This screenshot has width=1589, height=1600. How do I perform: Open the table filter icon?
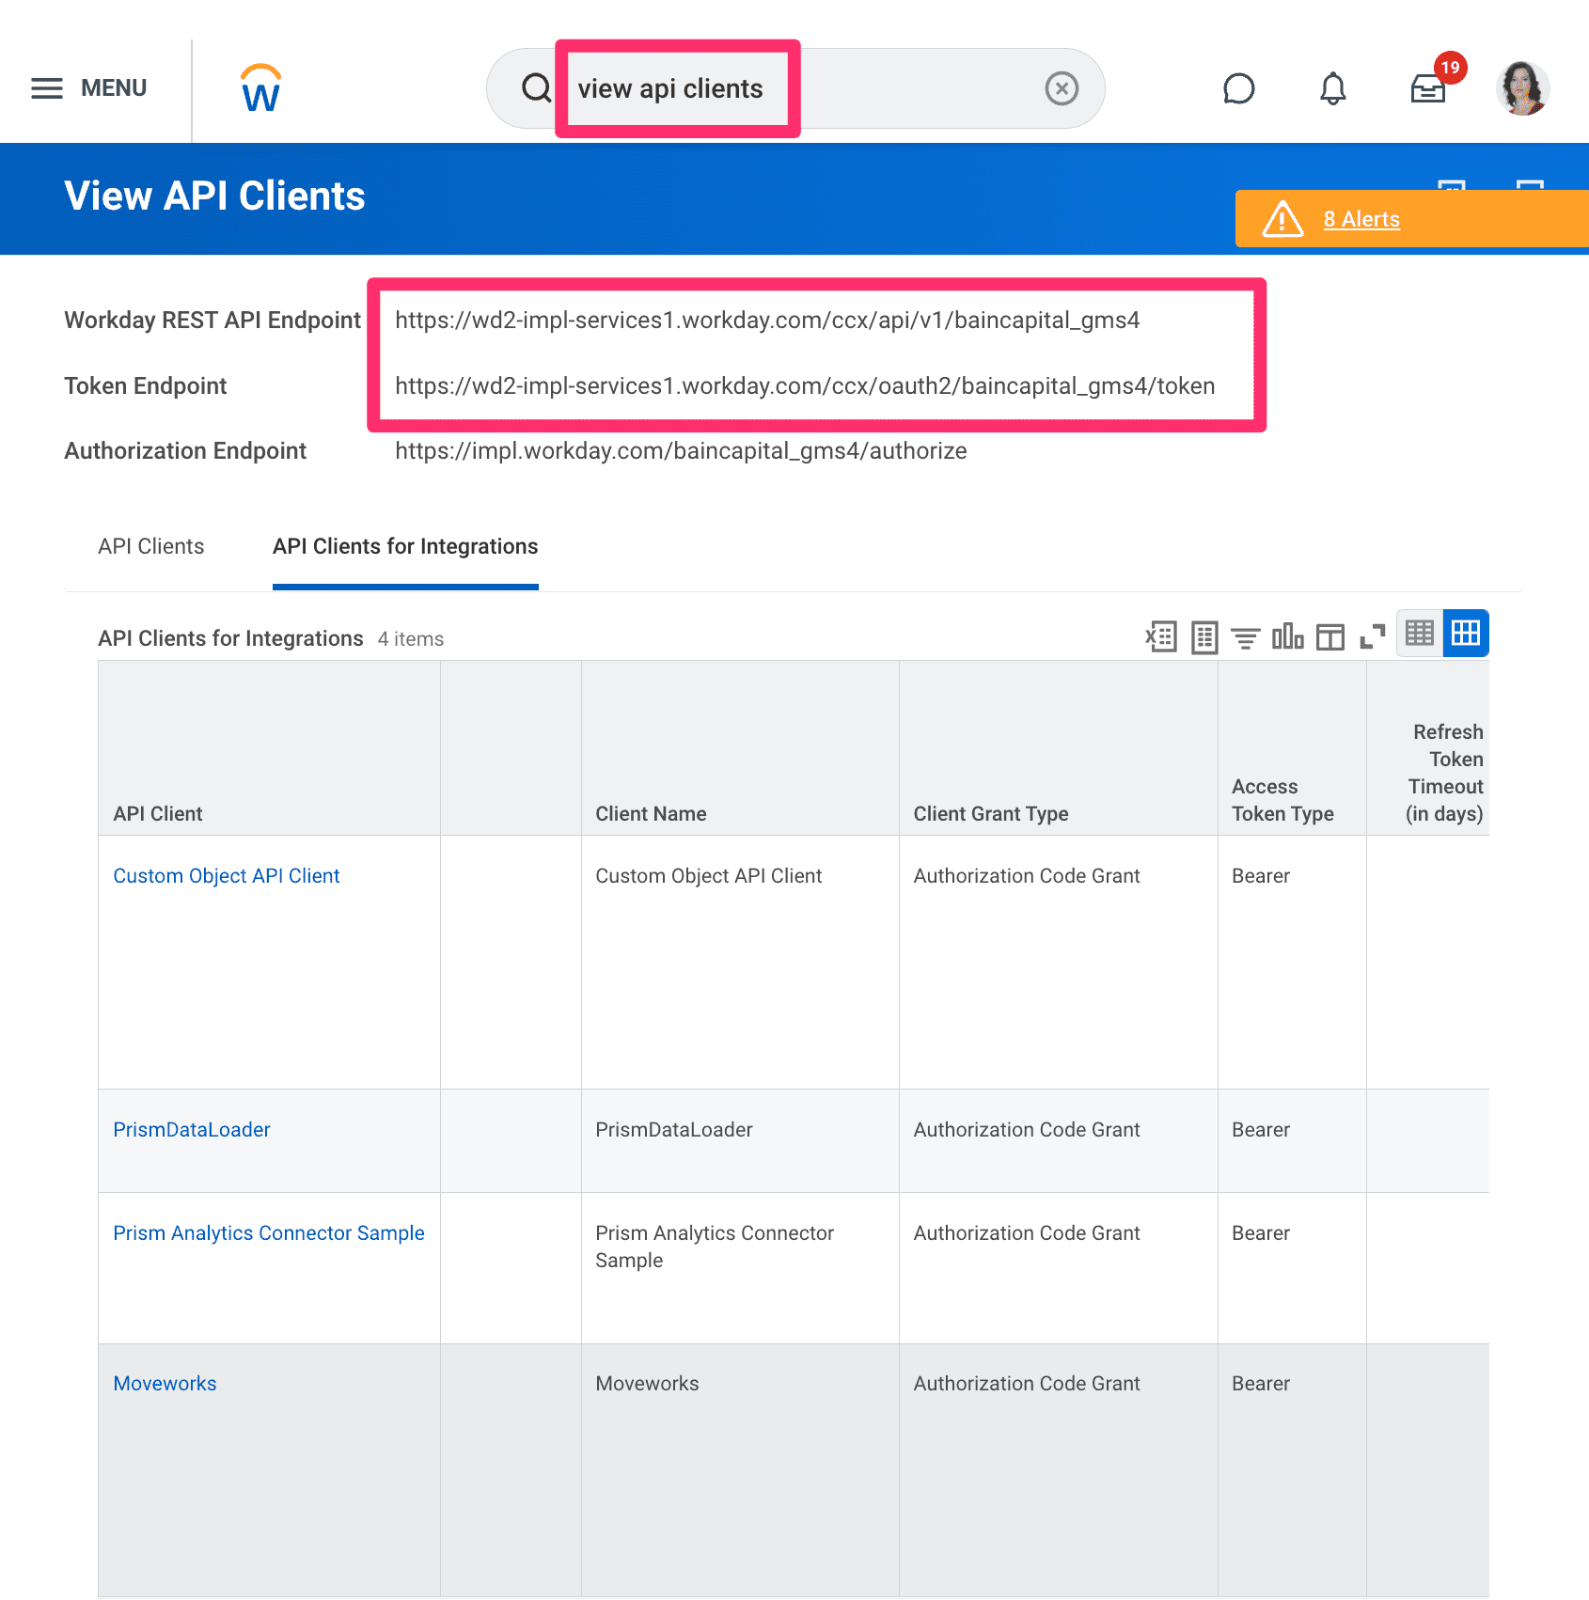pos(1246,638)
